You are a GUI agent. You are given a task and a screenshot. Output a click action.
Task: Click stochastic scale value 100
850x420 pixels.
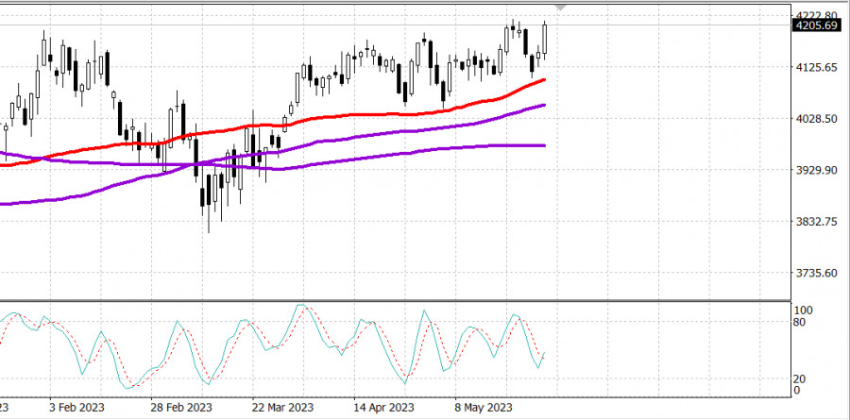tap(803, 311)
